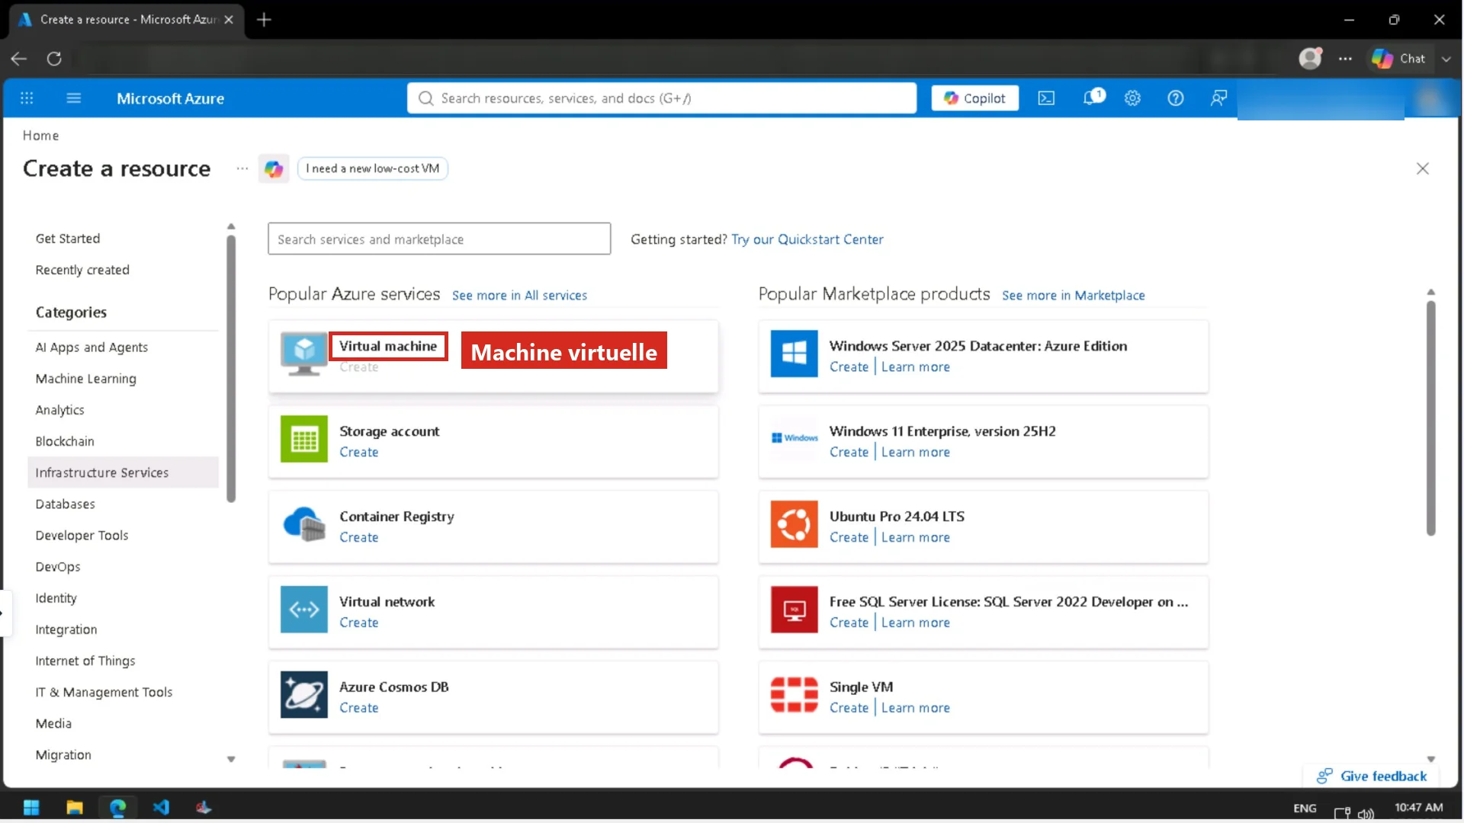Reload the page with the refresh icon
The image size is (1464, 823).
pyautogui.click(x=54, y=59)
